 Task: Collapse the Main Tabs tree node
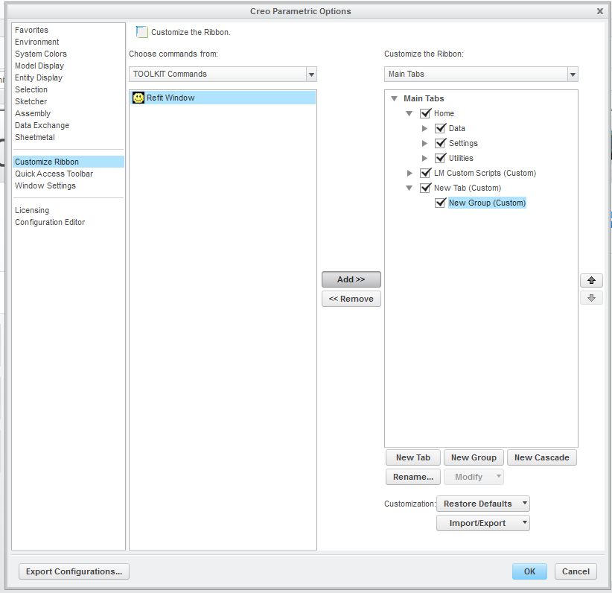pyautogui.click(x=394, y=98)
